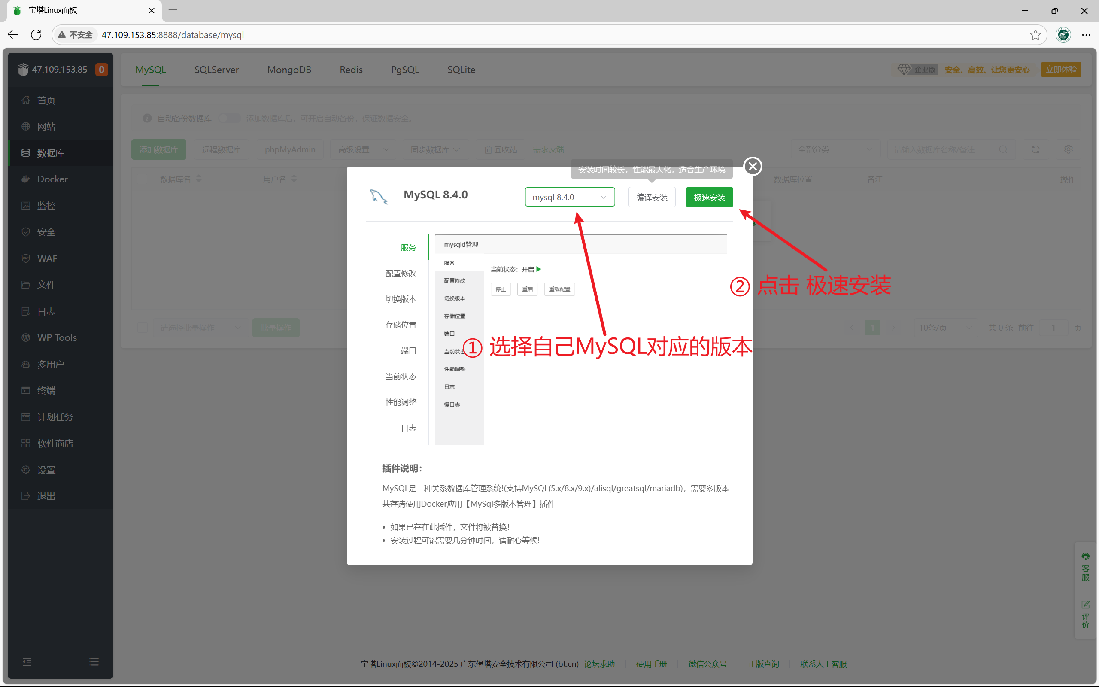Open the WAF section in the sidebar
This screenshot has width=1099, height=687.
47,258
